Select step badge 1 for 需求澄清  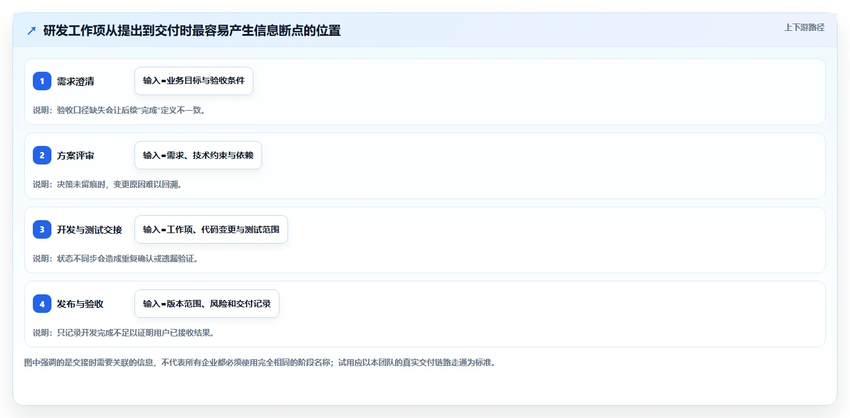[42, 81]
